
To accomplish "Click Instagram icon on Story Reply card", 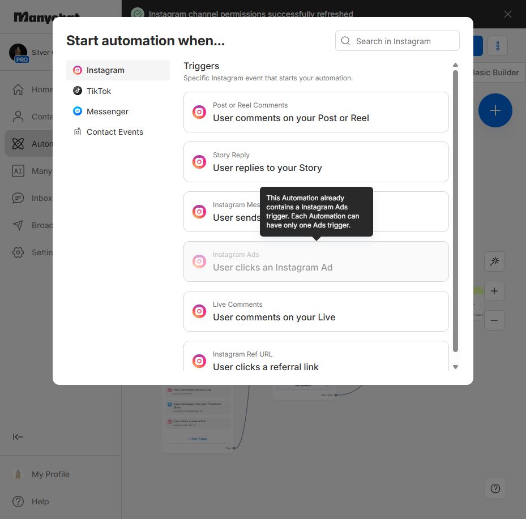I will [x=199, y=162].
